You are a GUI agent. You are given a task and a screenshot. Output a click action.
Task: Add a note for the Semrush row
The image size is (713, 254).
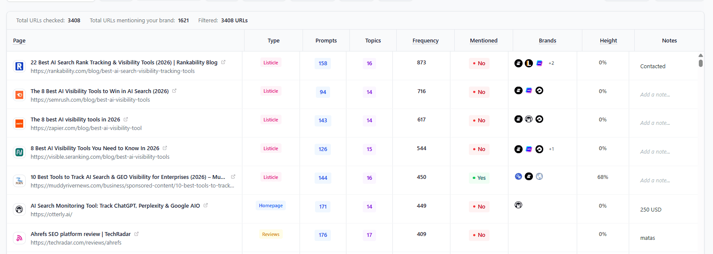pyautogui.click(x=655, y=94)
